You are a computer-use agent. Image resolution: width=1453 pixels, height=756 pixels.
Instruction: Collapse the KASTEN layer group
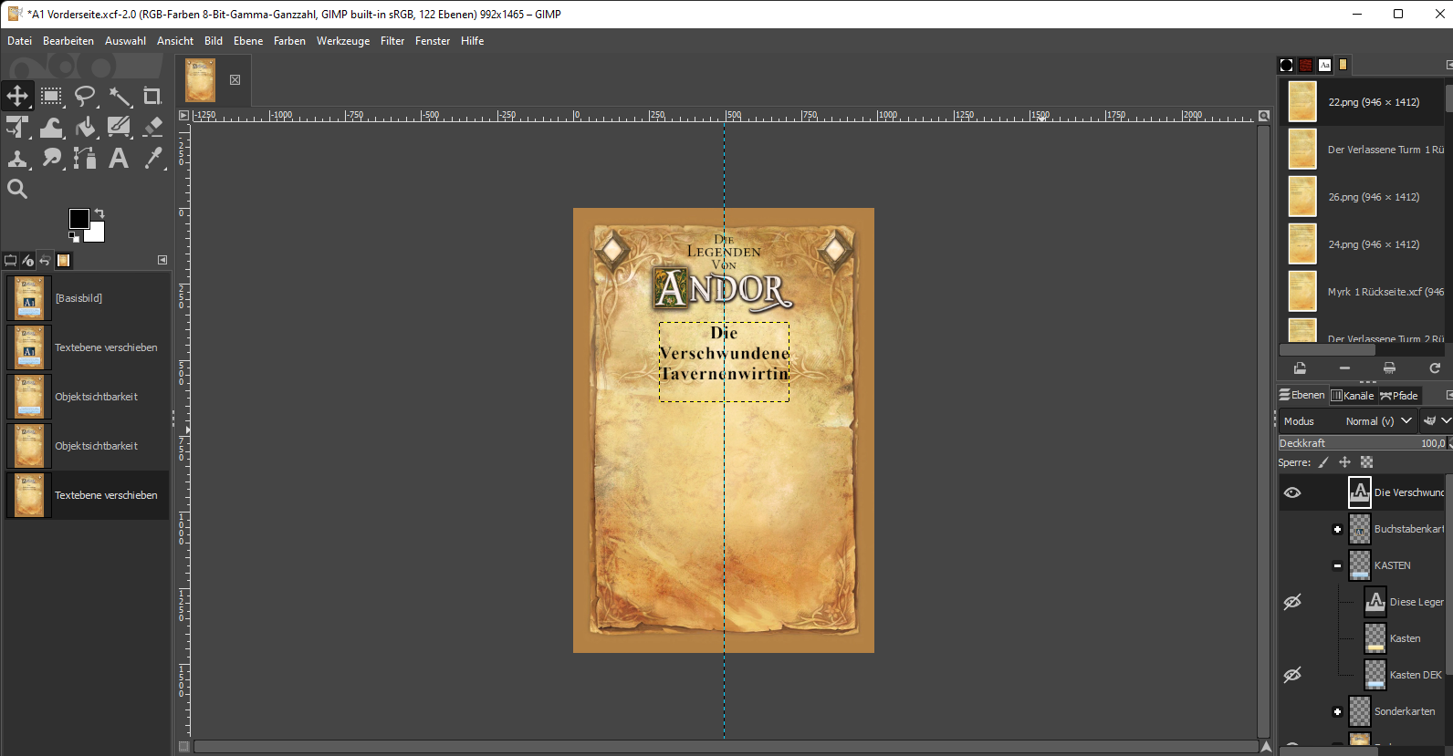[x=1337, y=565]
